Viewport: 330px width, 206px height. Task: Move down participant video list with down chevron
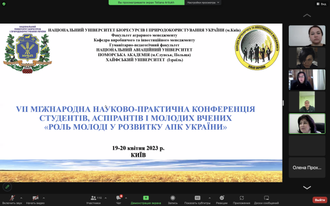[x=307, y=187]
